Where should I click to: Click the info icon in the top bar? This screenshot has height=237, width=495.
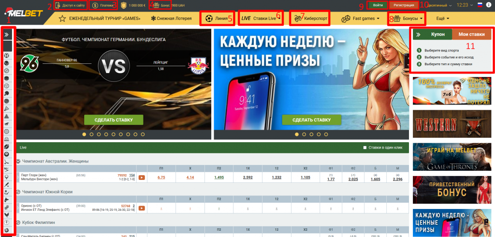pos(489,5)
